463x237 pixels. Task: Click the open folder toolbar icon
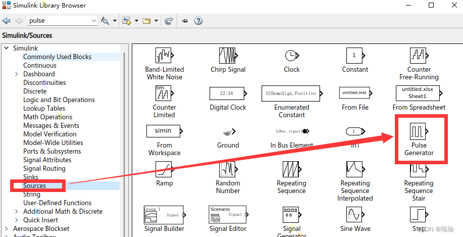(146, 21)
